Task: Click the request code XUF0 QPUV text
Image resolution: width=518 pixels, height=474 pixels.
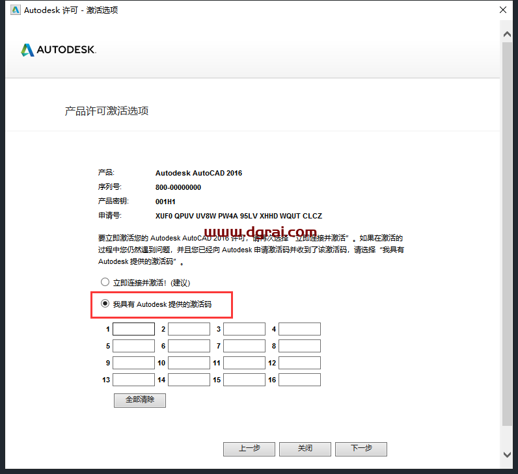Action: click(239, 216)
